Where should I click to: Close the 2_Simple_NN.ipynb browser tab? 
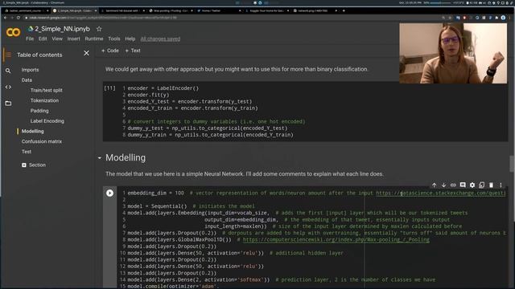pos(96,10)
